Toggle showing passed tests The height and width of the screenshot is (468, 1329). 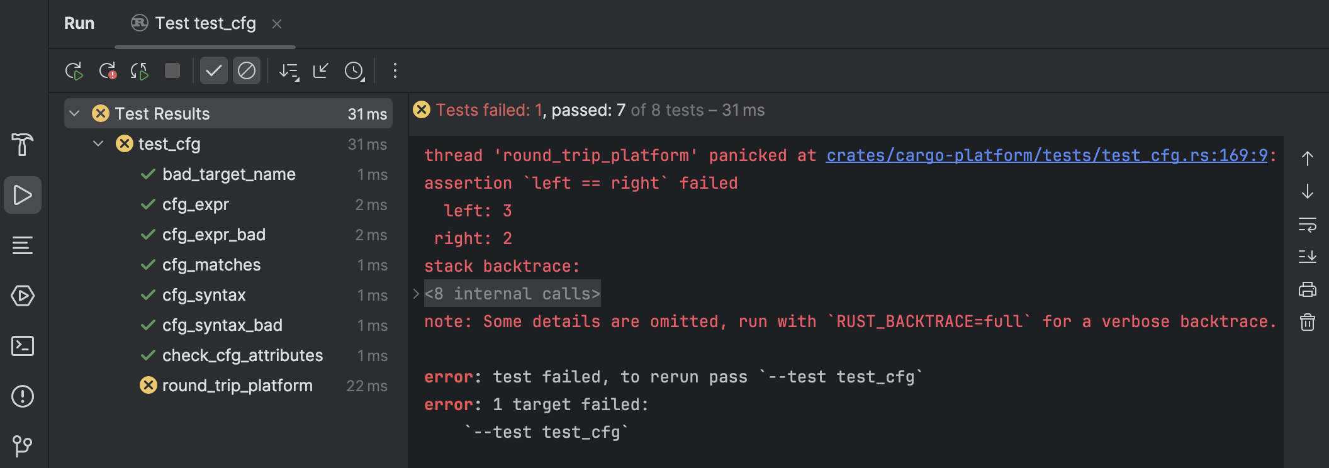point(213,70)
